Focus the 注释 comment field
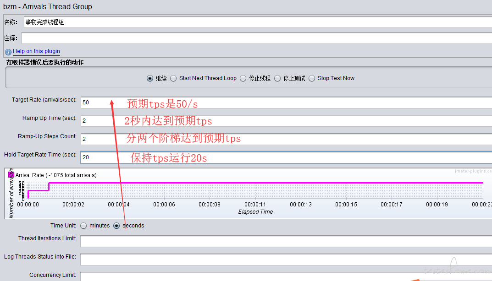This screenshot has height=281, width=492. click(257, 38)
